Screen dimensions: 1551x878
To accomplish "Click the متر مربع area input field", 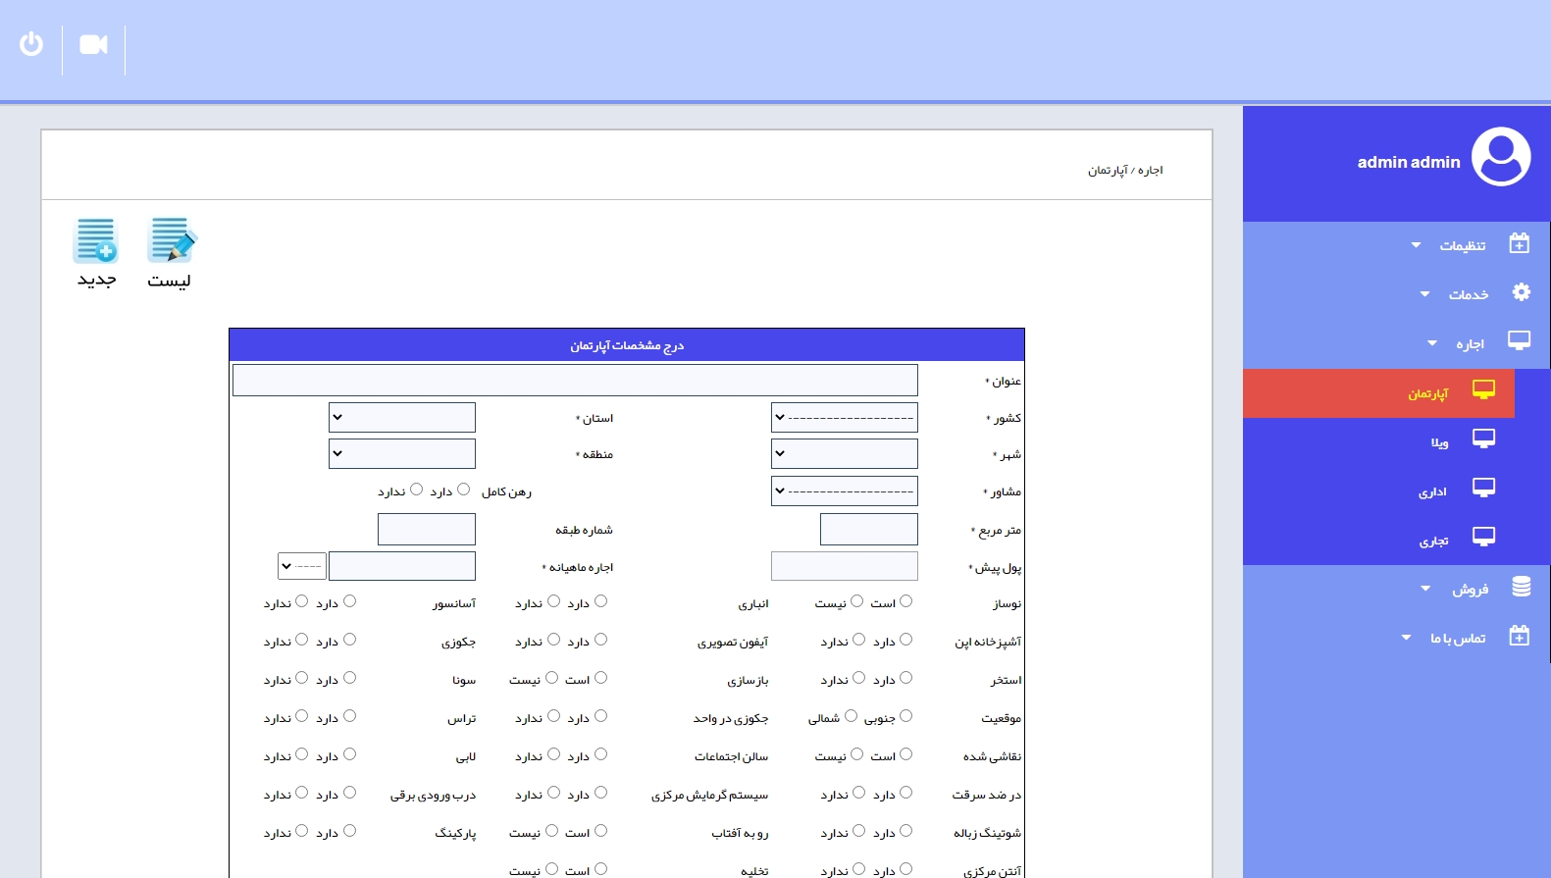I will point(868,530).
